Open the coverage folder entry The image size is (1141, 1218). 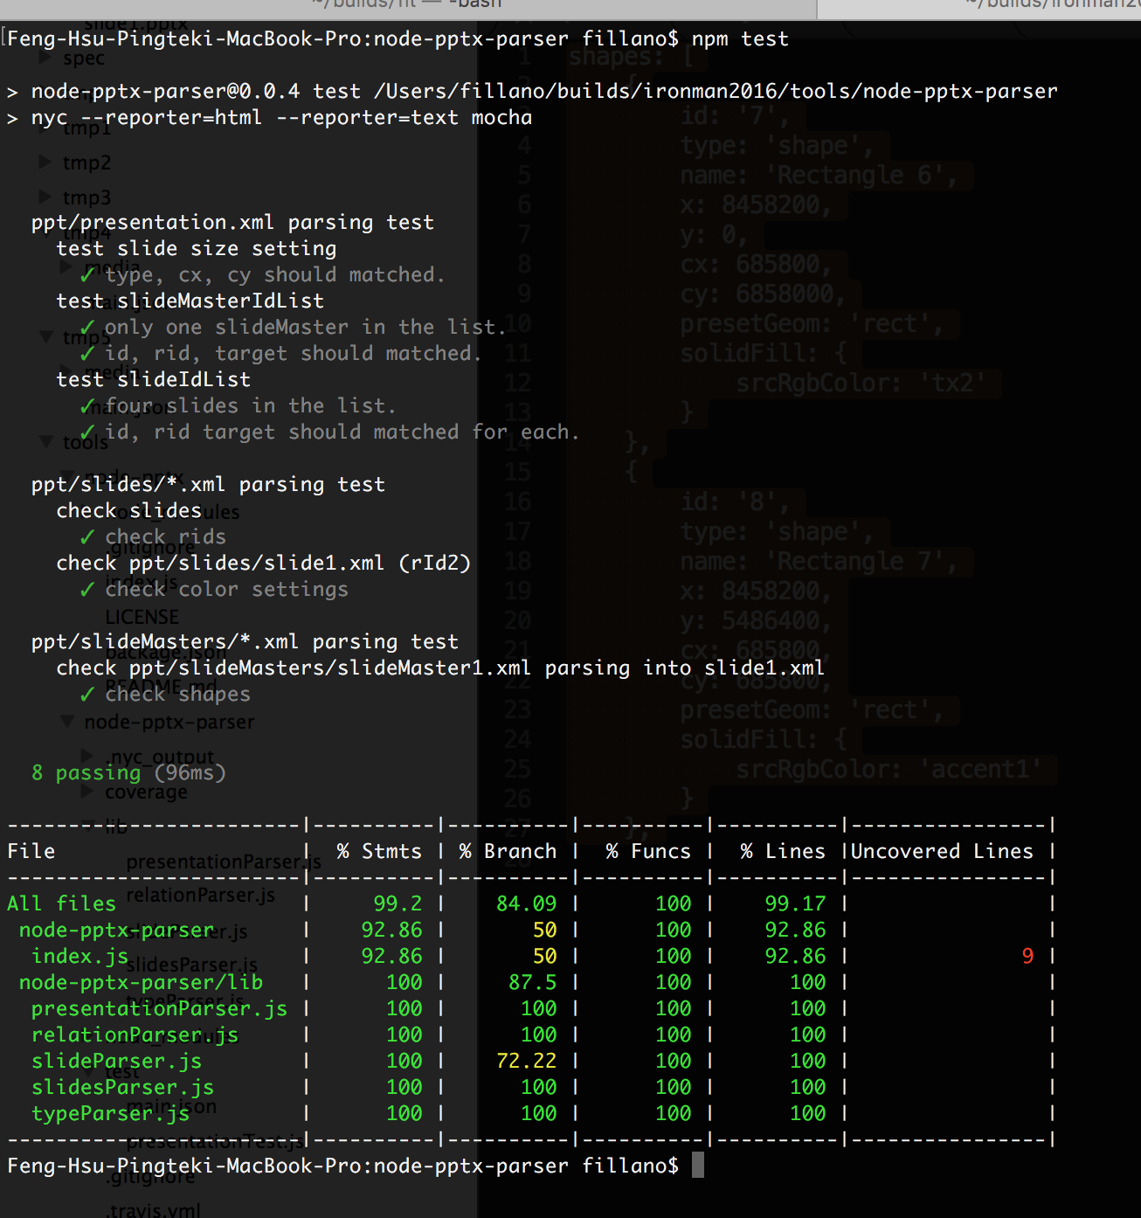(x=146, y=792)
